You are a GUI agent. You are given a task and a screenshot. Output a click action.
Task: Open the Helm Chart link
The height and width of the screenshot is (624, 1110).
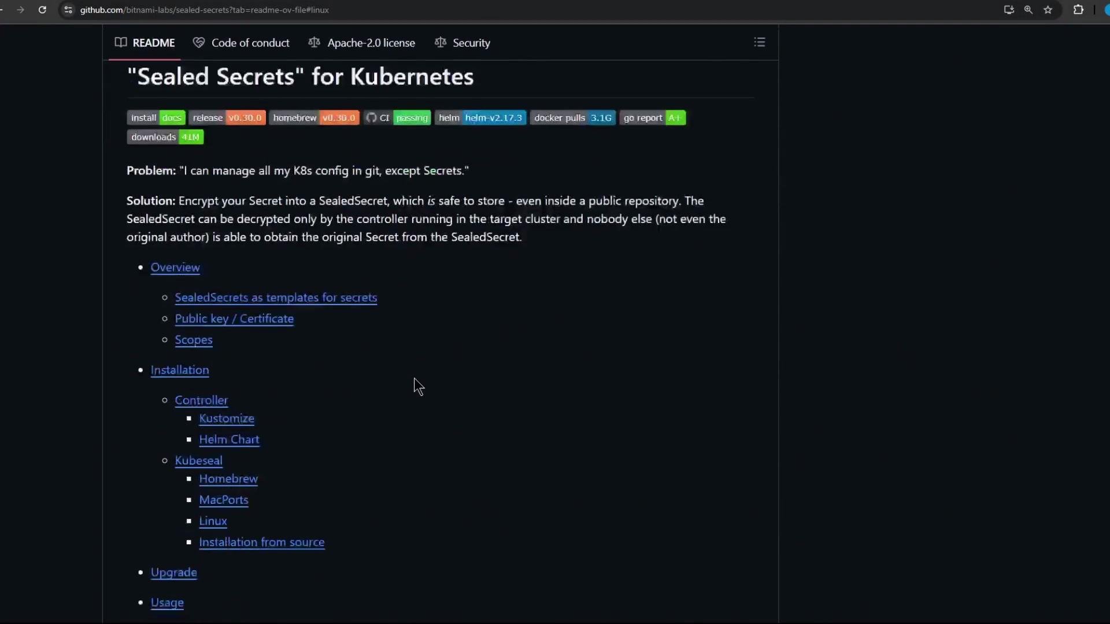click(229, 440)
